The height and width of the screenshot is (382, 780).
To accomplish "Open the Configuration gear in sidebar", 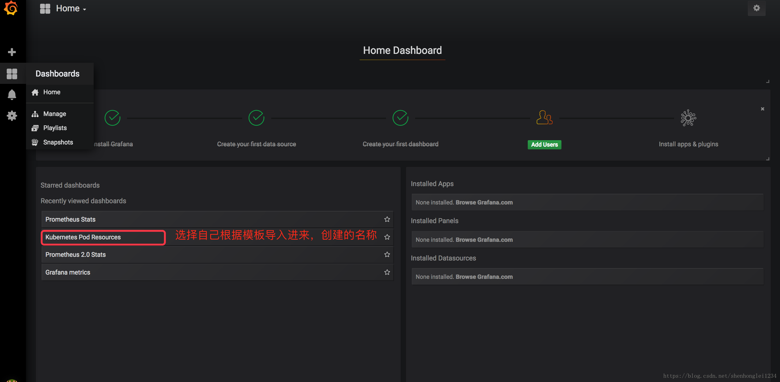I will tap(12, 116).
